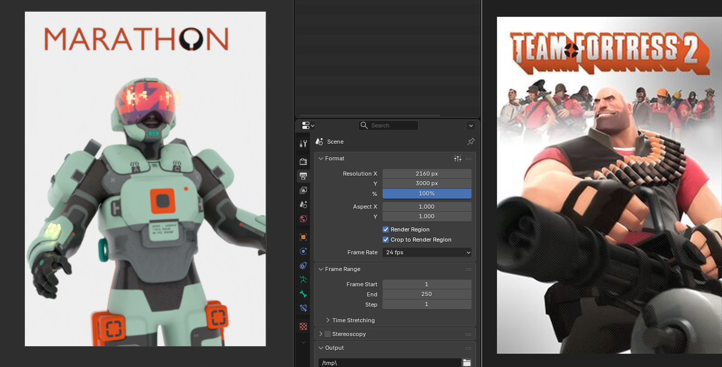The width and height of the screenshot is (722, 367).
Task: Uncheck Crop to Render Region
Action: (x=386, y=240)
